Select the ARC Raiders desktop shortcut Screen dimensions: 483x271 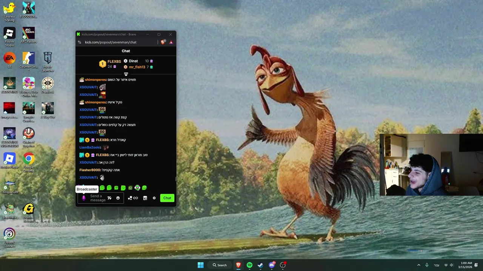click(28, 35)
